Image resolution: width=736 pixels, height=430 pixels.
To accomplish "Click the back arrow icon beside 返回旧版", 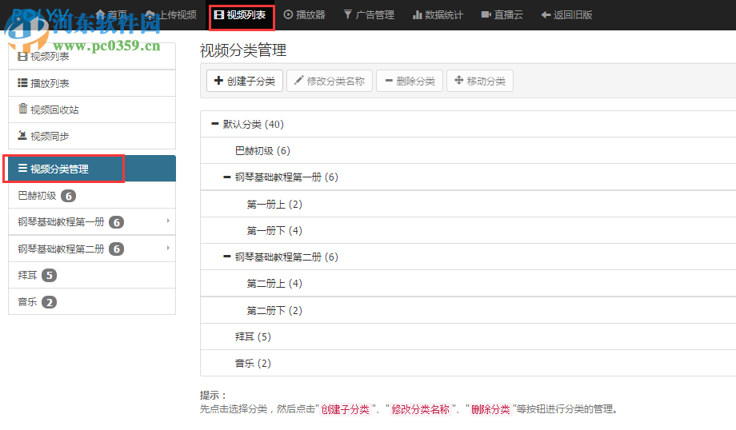I will tap(546, 15).
